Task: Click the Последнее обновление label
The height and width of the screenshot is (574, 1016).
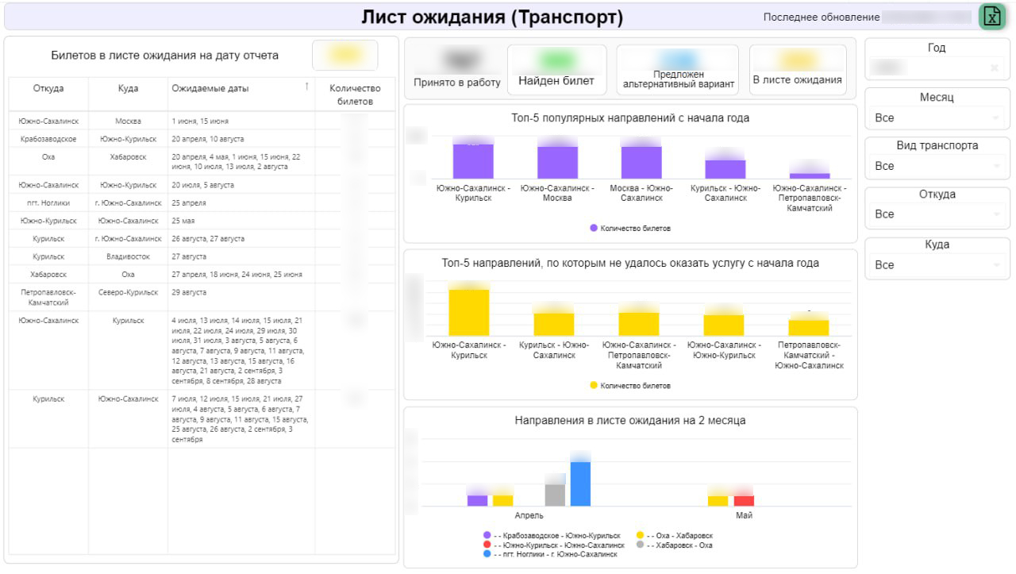Action: point(822,17)
